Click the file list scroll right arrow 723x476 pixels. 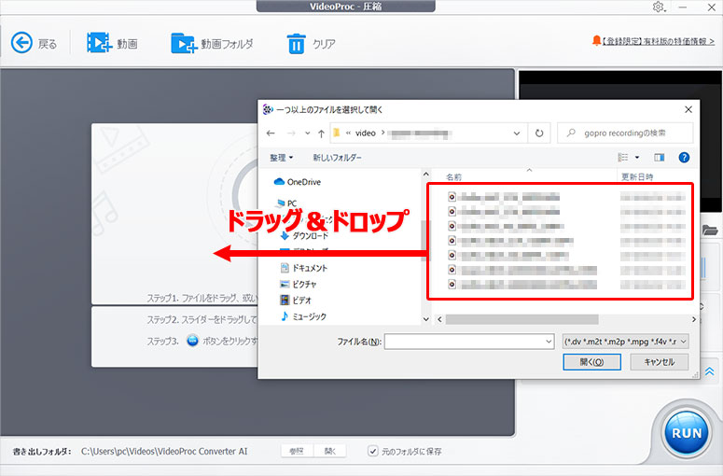[694, 319]
